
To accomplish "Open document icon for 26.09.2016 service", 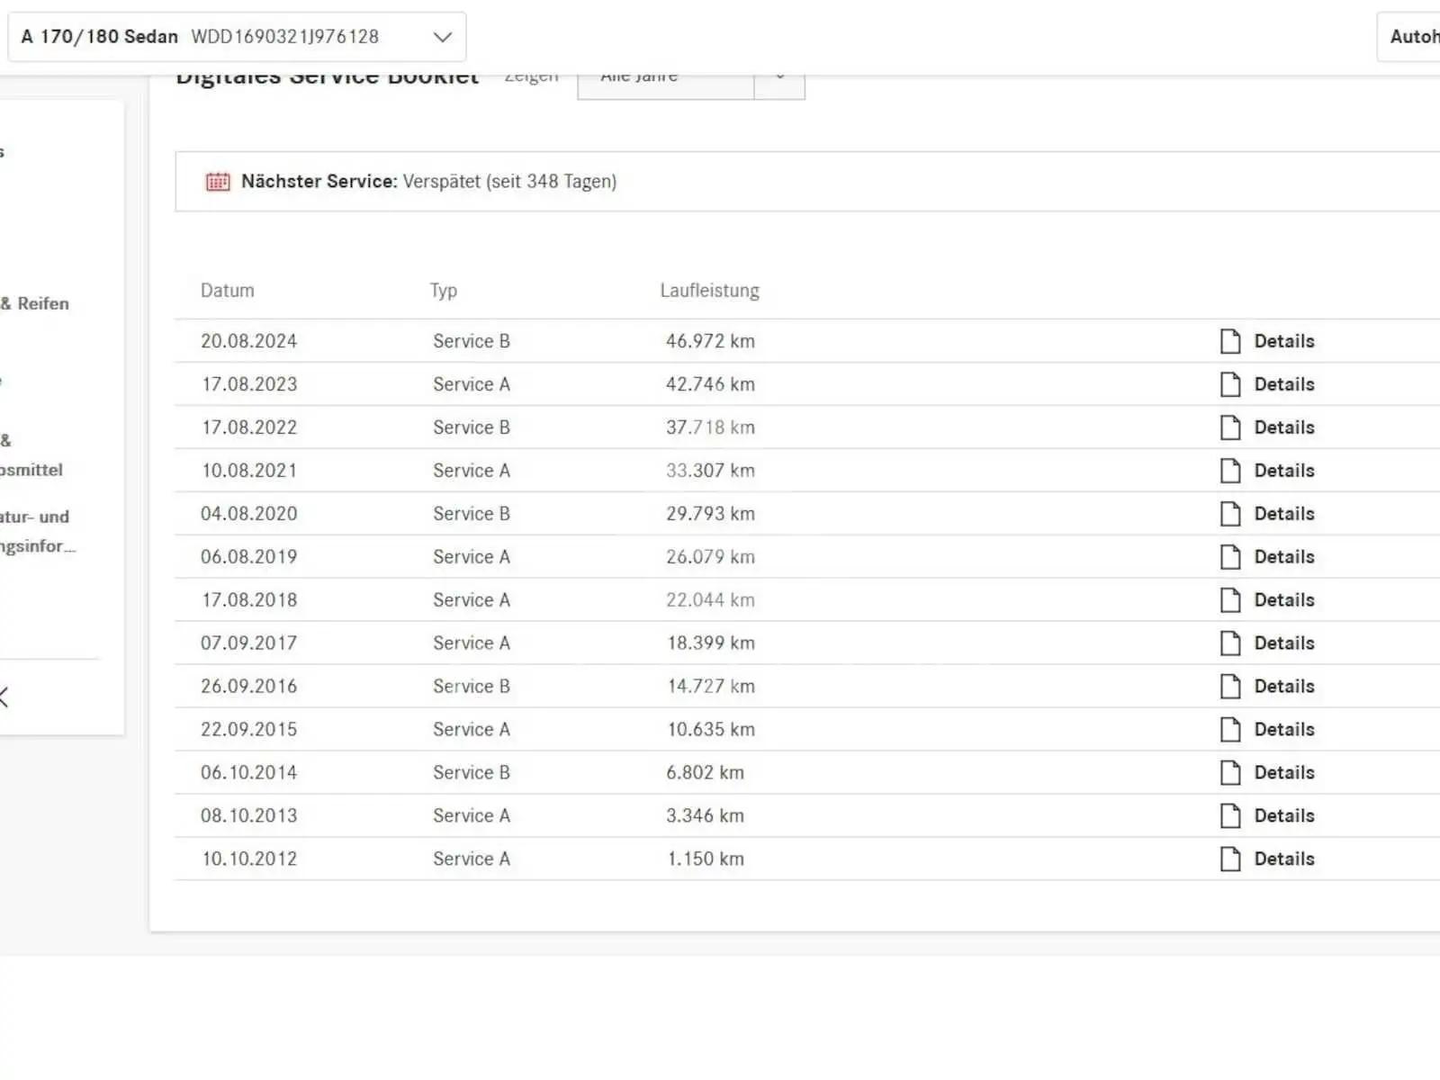I will 1230,687.
